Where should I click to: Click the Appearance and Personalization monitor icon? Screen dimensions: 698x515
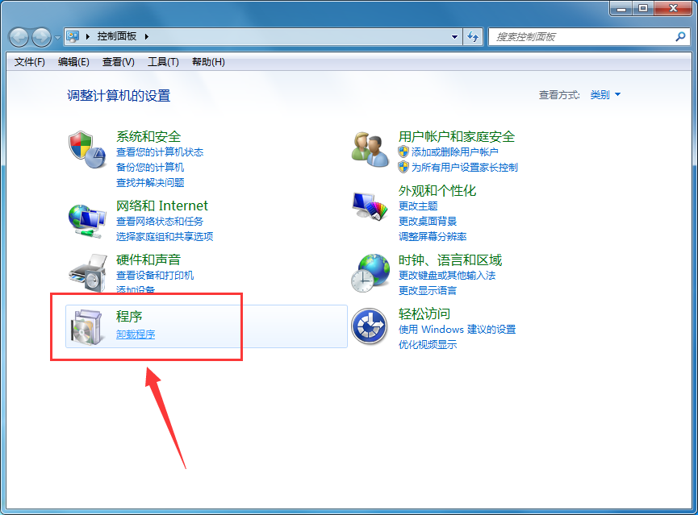tap(370, 208)
